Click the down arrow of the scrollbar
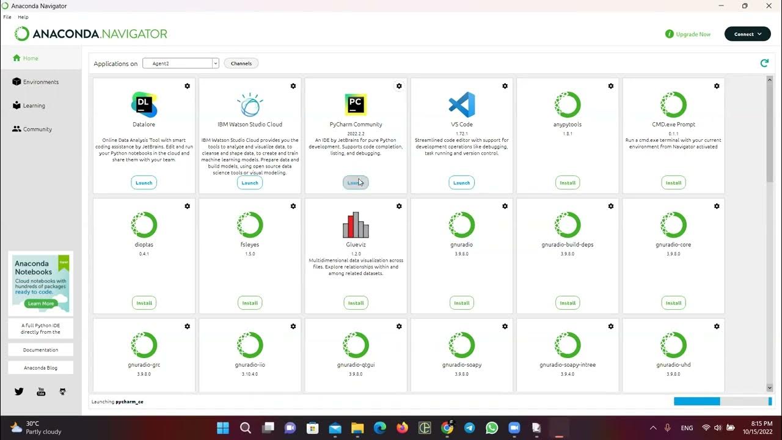The width and height of the screenshot is (782, 440). (770, 388)
